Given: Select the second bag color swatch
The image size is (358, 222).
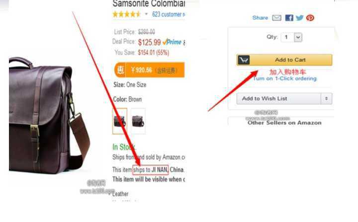Looking at the screenshot, I should coord(138,121).
